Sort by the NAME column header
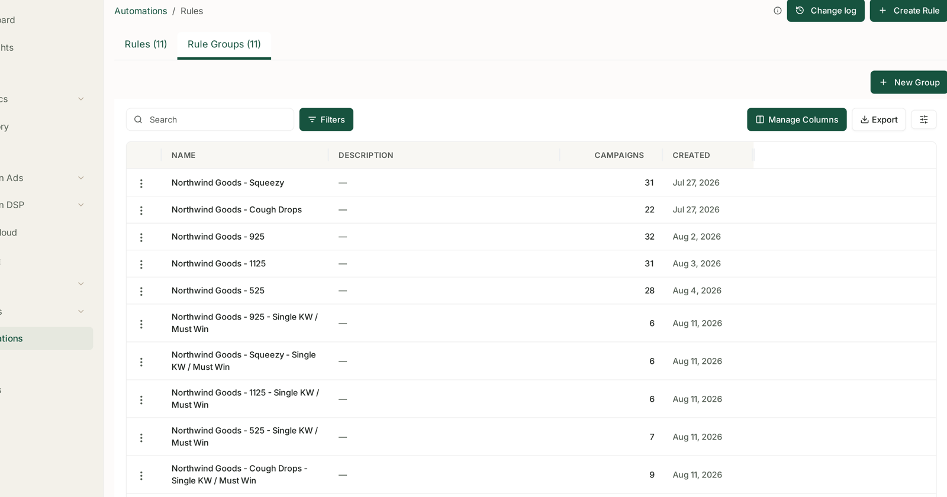Screen dimensions: 947x497 [x=183, y=156]
